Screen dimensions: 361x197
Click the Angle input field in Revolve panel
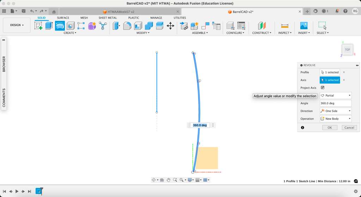335,103
